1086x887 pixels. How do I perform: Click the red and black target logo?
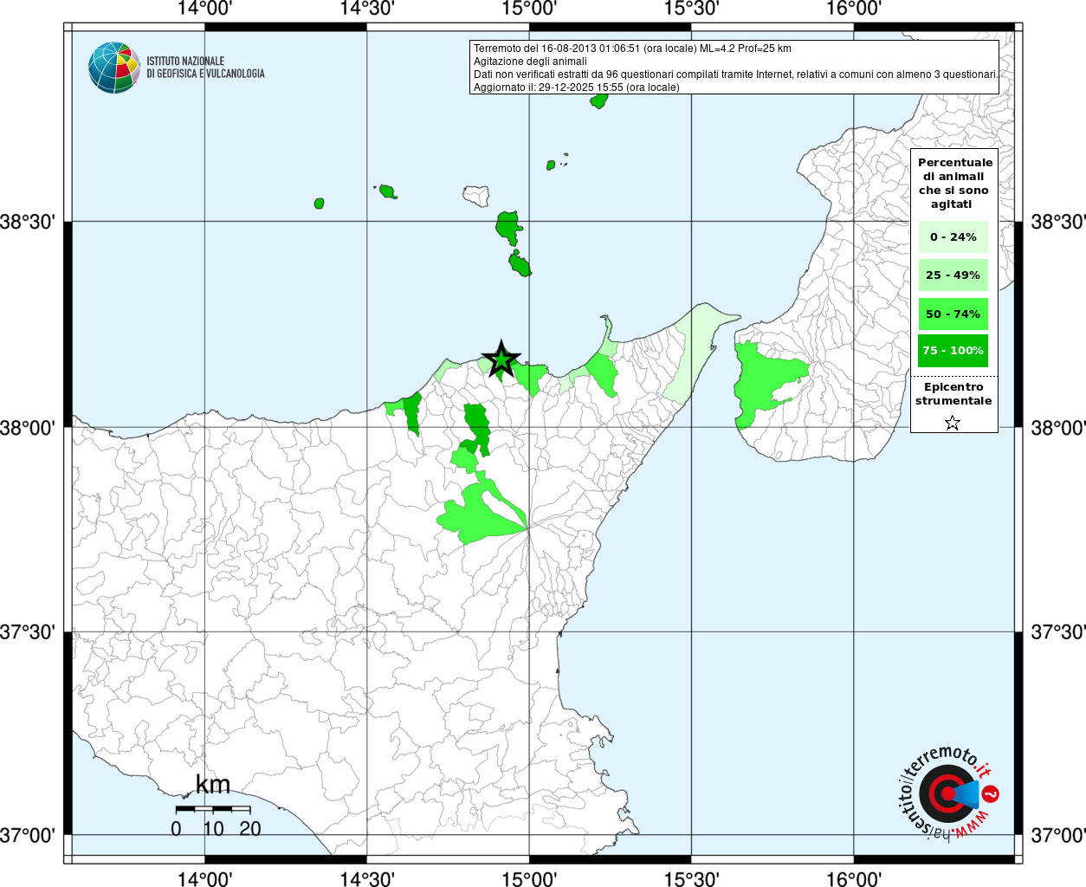coord(946,794)
